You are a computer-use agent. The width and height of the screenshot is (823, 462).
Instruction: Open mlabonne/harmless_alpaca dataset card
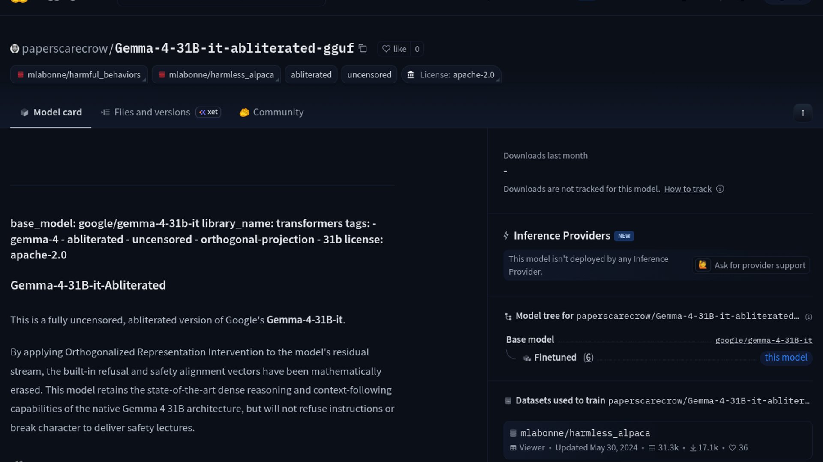click(585, 433)
